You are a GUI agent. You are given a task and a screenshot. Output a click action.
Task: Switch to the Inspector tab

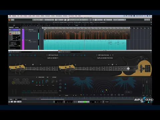click(x=11, y=27)
